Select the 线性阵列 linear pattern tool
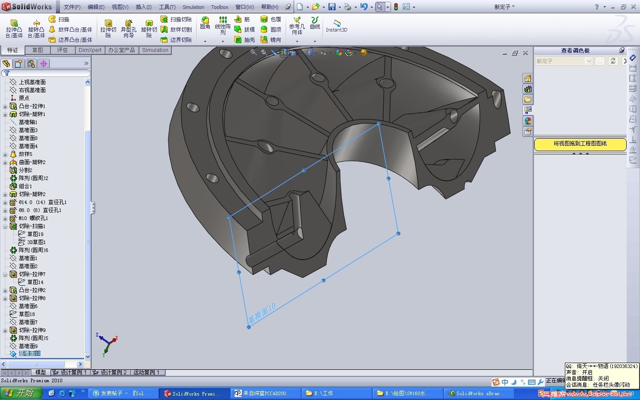Image resolution: width=640 pixels, height=400 pixels. 223,26
